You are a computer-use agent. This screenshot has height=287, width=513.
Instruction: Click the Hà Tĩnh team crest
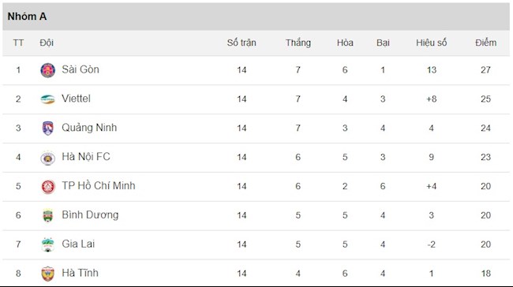(x=48, y=274)
